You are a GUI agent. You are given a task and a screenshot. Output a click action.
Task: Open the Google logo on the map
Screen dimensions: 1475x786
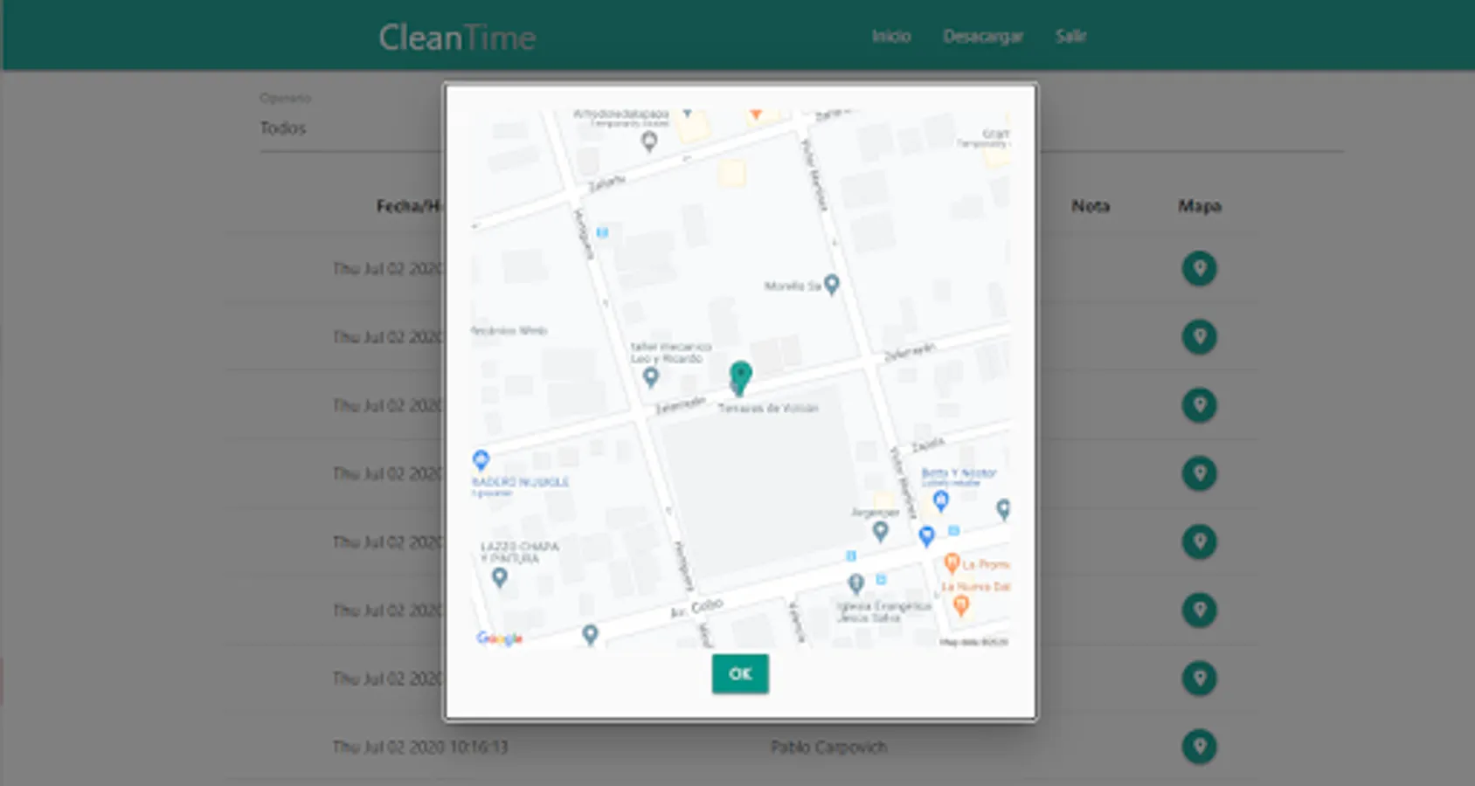pos(500,638)
